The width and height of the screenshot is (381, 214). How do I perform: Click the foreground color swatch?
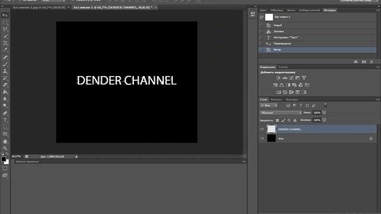(x=4, y=159)
